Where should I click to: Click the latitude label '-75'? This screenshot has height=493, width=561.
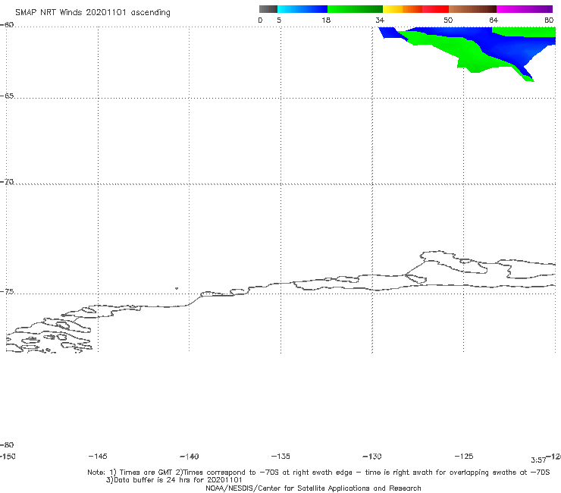(x=7, y=292)
